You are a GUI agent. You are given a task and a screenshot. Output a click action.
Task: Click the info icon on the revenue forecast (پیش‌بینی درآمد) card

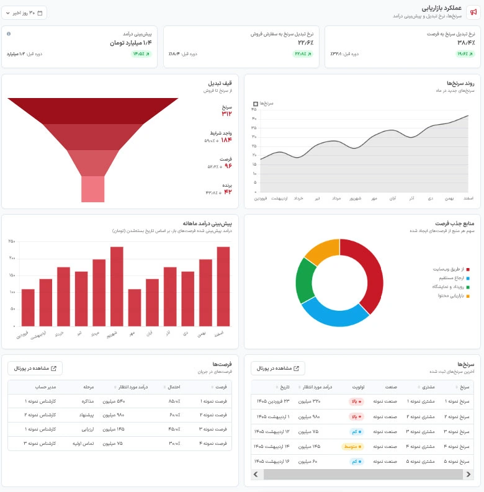point(9,34)
